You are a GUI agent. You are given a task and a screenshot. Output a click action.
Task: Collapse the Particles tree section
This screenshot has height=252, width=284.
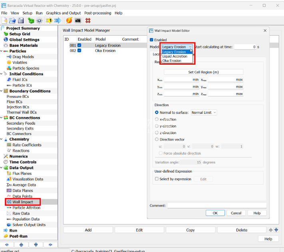coord(2,51)
